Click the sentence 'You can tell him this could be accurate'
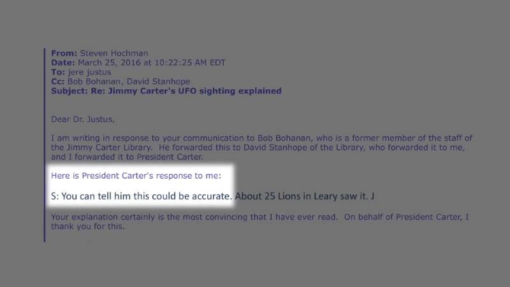This screenshot has width=510, height=287. click(147, 196)
